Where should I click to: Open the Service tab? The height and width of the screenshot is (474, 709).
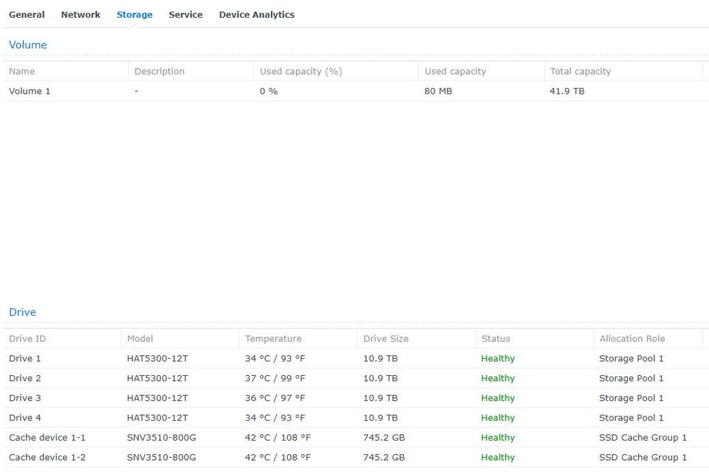(x=185, y=15)
